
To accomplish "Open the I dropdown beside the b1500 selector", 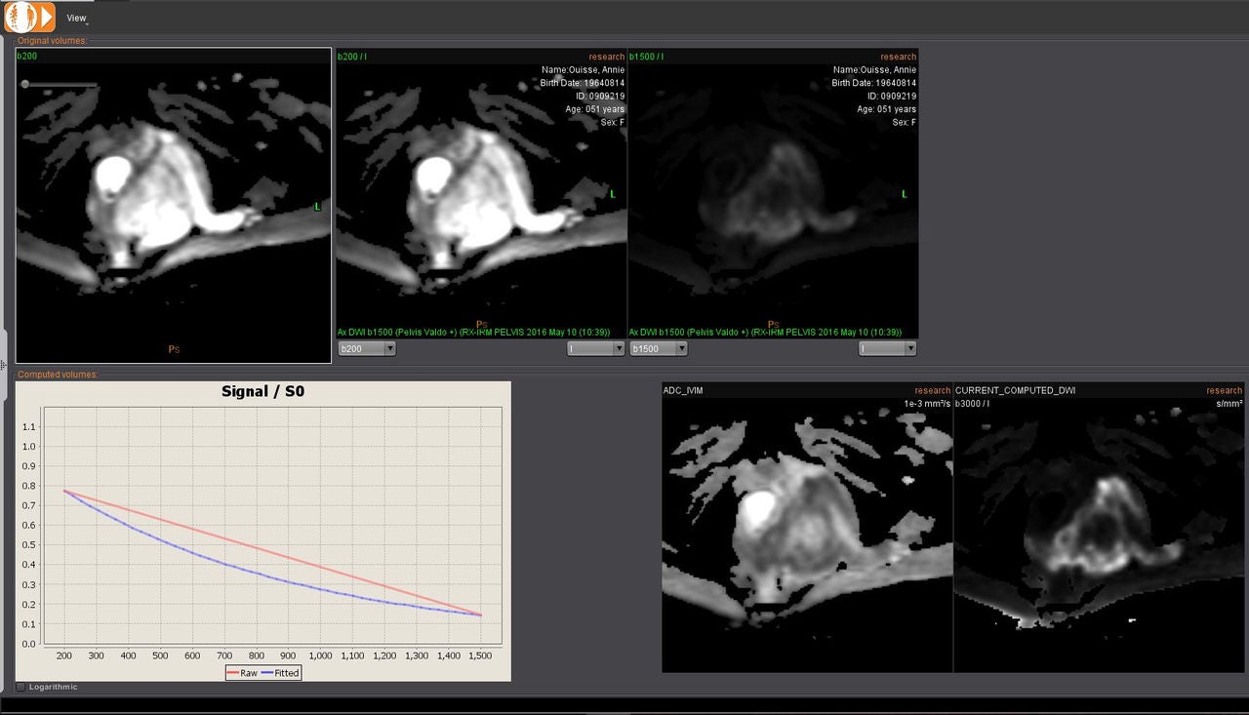I will pos(888,348).
